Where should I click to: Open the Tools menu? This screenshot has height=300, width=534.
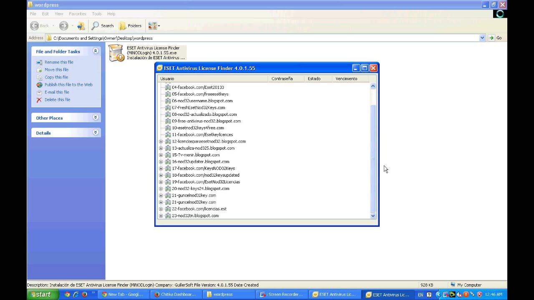(x=96, y=14)
